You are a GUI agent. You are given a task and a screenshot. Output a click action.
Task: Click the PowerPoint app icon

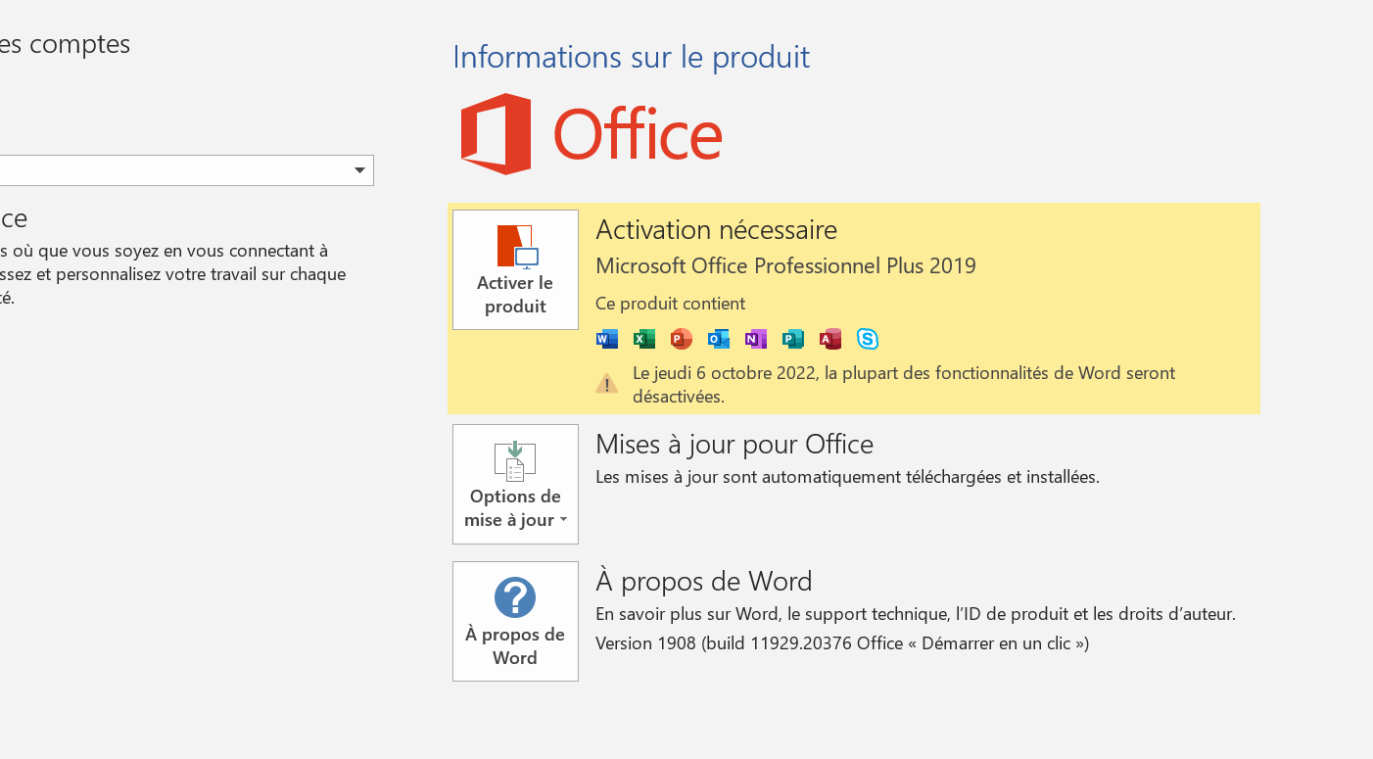[682, 339]
